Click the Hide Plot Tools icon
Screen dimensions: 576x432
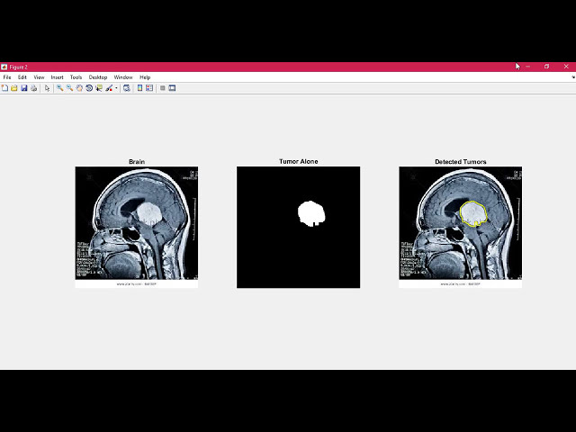pos(163,88)
